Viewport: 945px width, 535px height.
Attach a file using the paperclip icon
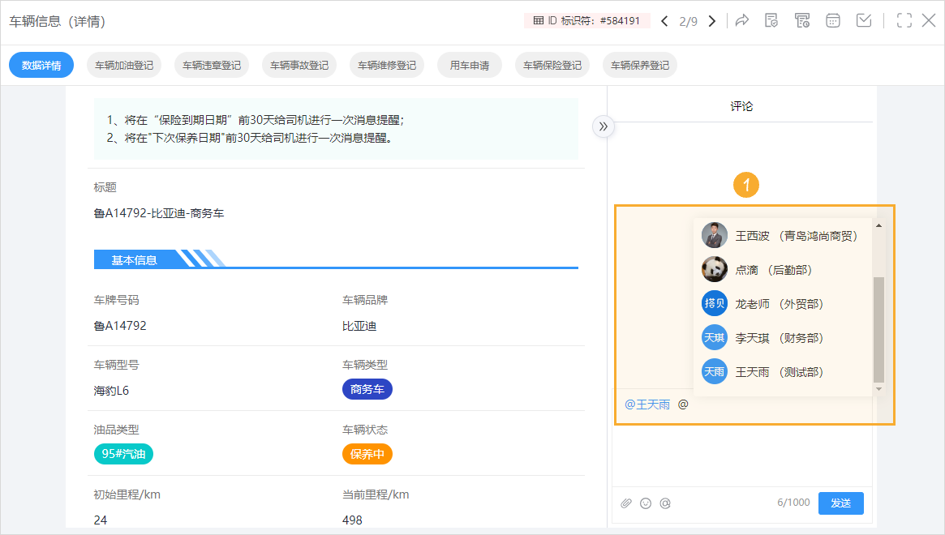625,503
